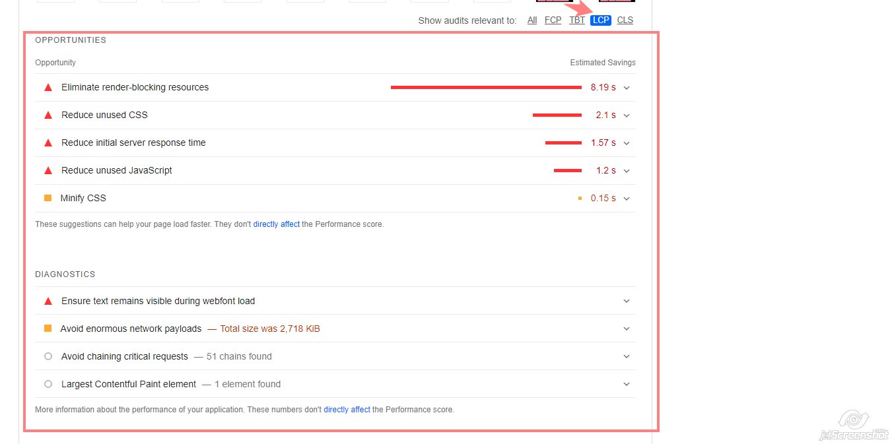Click red triangle next to Reduce unused JavaScript
The width and height of the screenshot is (892, 444).
[48, 170]
